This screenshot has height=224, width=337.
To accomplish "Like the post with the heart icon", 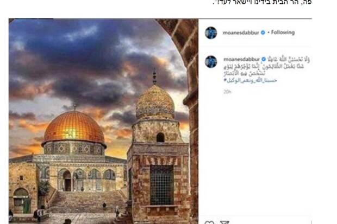I will (210, 222).
